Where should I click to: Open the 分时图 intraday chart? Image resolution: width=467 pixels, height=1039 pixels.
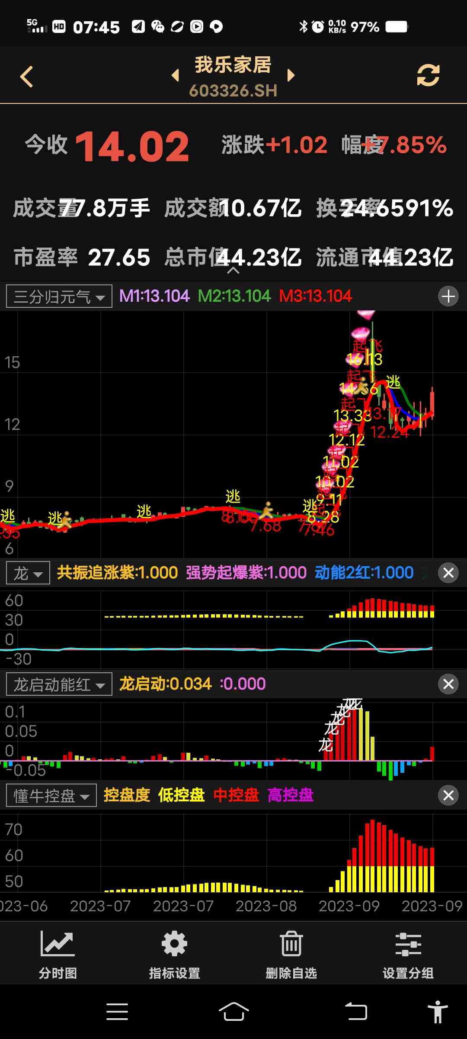pyautogui.click(x=58, y=955)
